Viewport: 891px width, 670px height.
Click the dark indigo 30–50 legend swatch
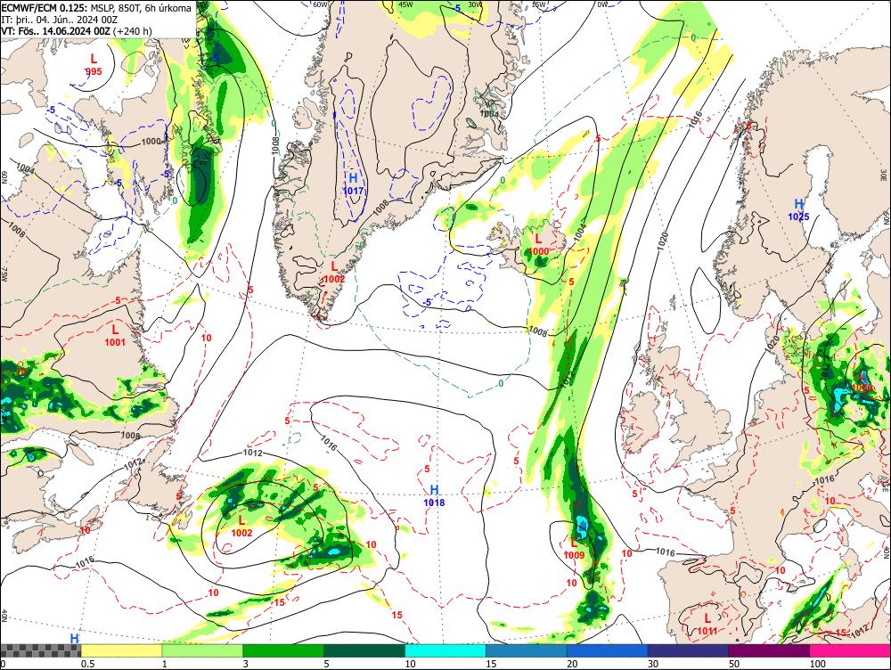688,650
